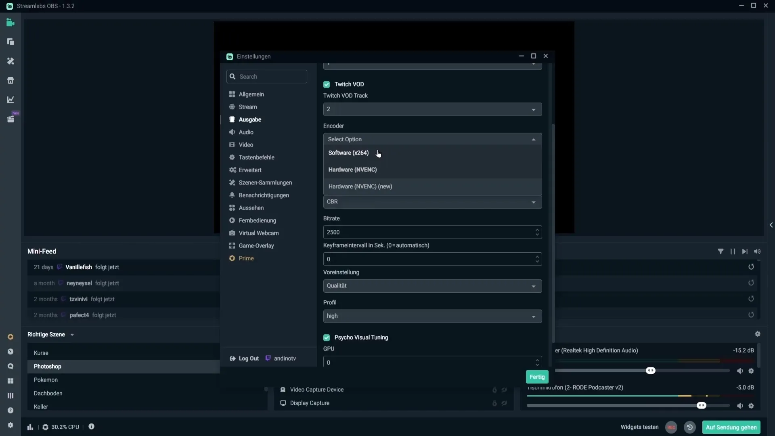Click Log Out in settings sidebar
Screen dimensions: 775x436
point(244,358)
